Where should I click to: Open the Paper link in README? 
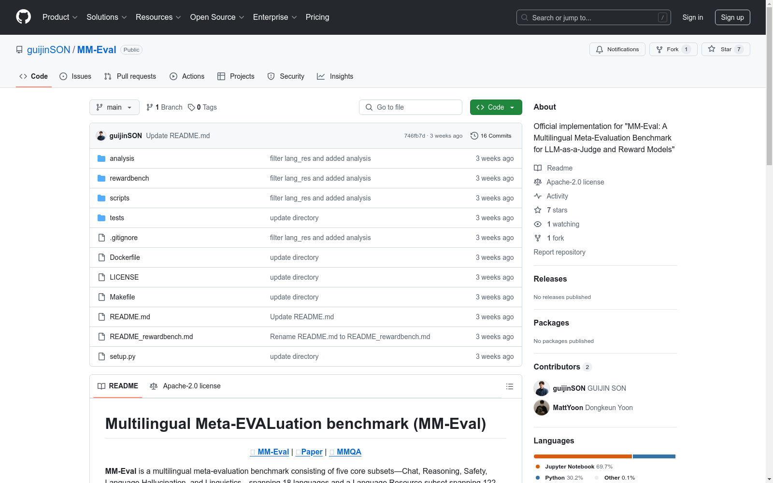(x=309, y=452)
